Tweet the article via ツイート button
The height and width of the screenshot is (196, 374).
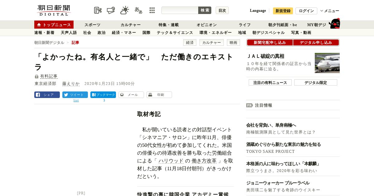tap(75, 95)
